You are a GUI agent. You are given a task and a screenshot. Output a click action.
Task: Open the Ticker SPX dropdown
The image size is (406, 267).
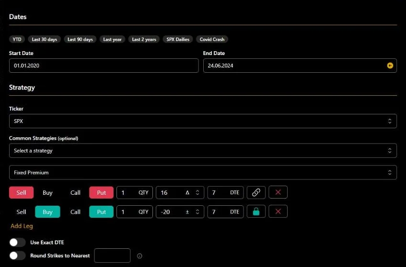[203, 121]
